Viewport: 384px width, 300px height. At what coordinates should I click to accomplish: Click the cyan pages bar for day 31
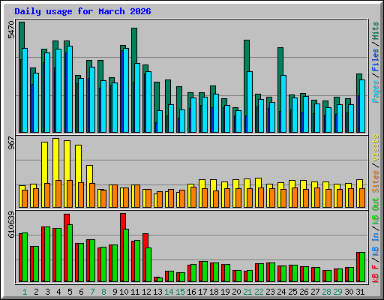(362, 106)
